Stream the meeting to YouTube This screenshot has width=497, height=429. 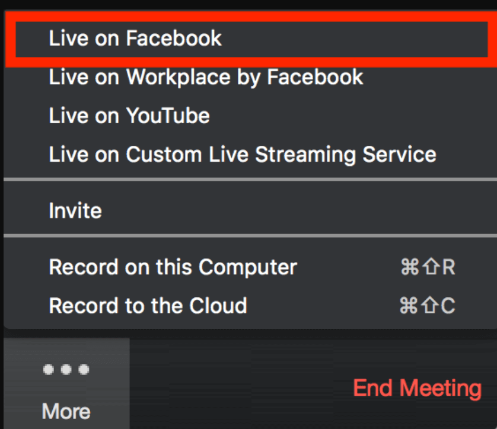(129, 116)
